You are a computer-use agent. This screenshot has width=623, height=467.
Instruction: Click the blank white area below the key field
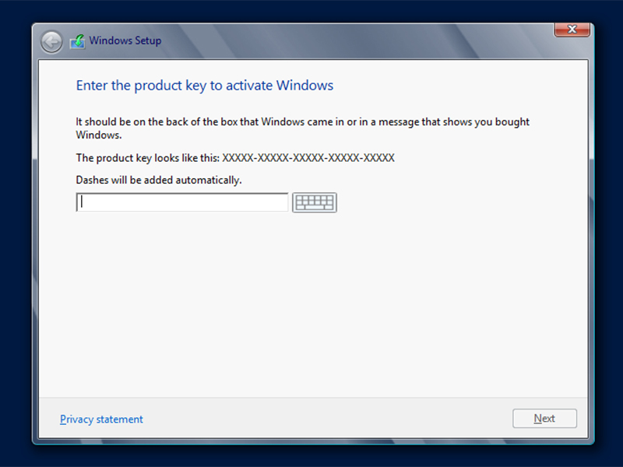313,306
